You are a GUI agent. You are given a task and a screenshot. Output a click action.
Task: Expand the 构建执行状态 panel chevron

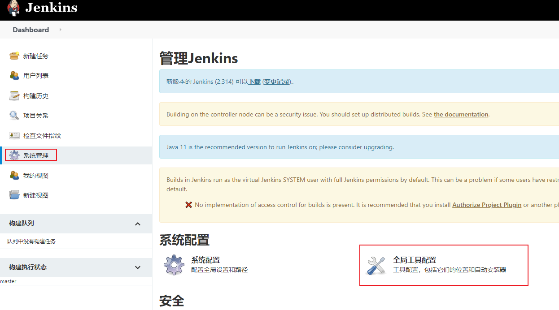pyautogui.click(x=138, y=267)
